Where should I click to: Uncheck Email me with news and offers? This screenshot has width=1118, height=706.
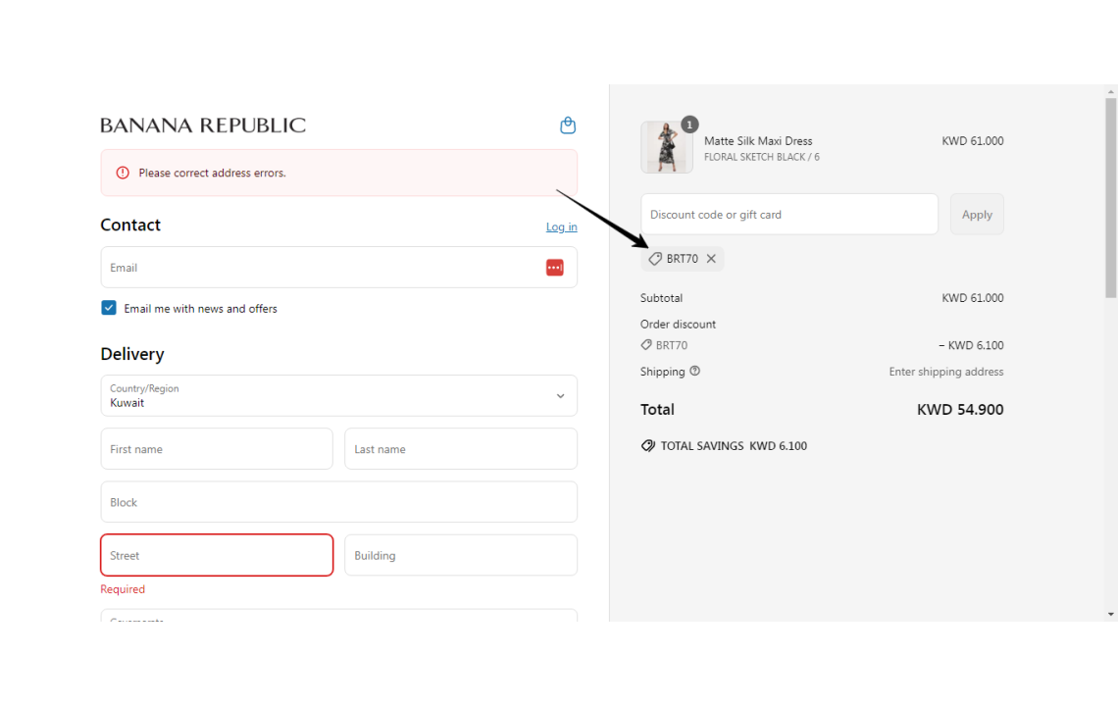click(109, 308)
